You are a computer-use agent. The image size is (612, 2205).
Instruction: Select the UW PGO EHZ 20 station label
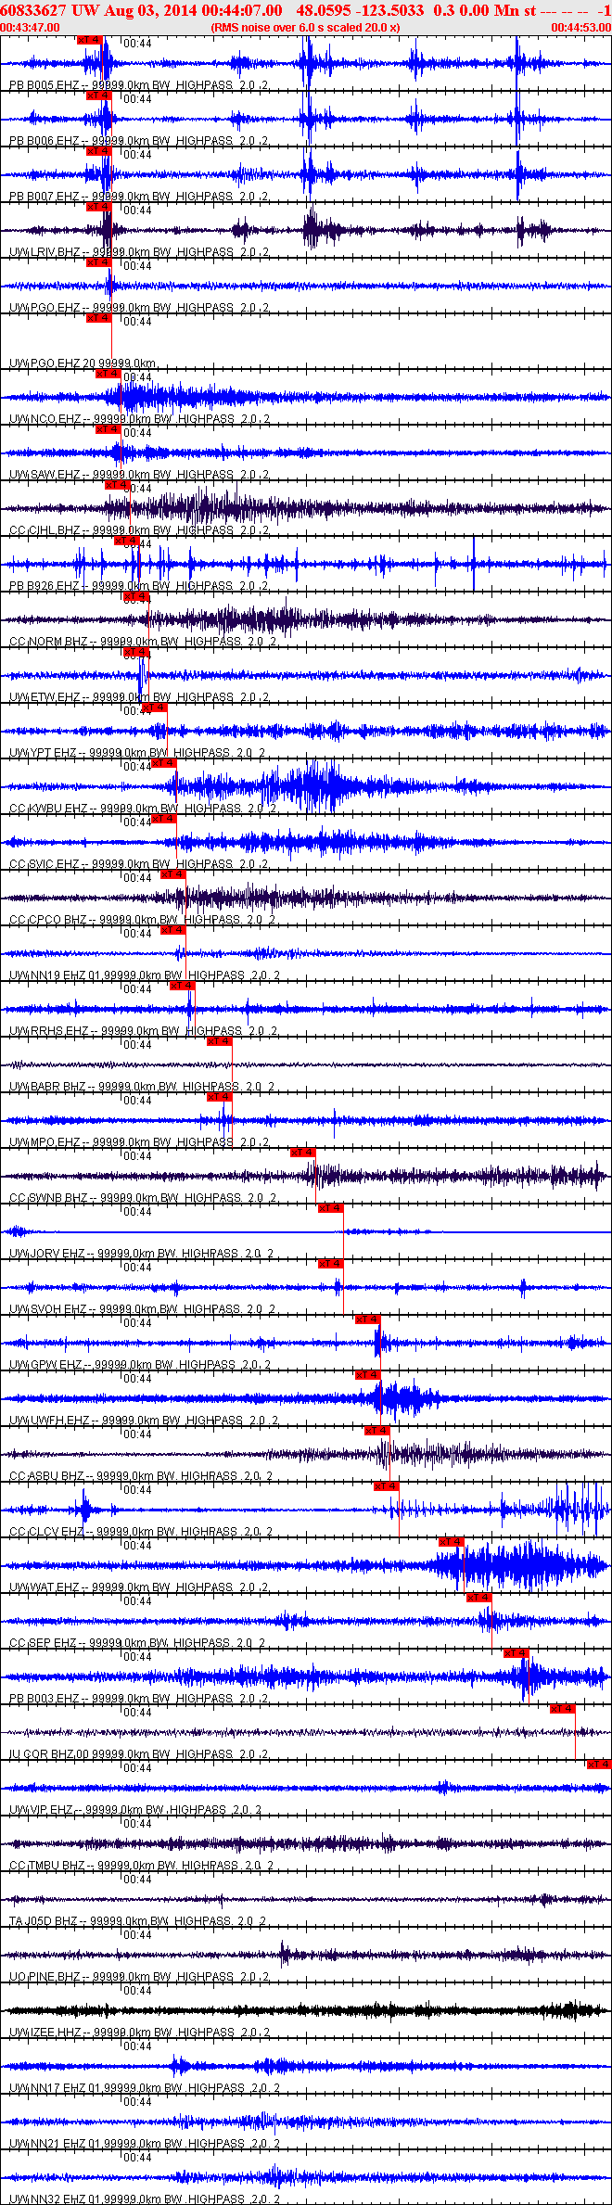point(83,363)
